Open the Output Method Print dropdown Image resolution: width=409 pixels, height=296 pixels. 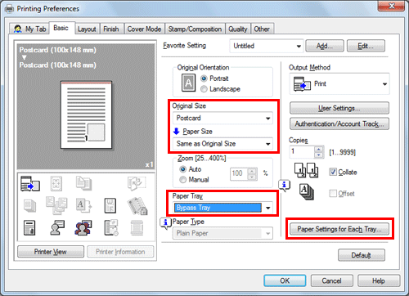[339, 84]
